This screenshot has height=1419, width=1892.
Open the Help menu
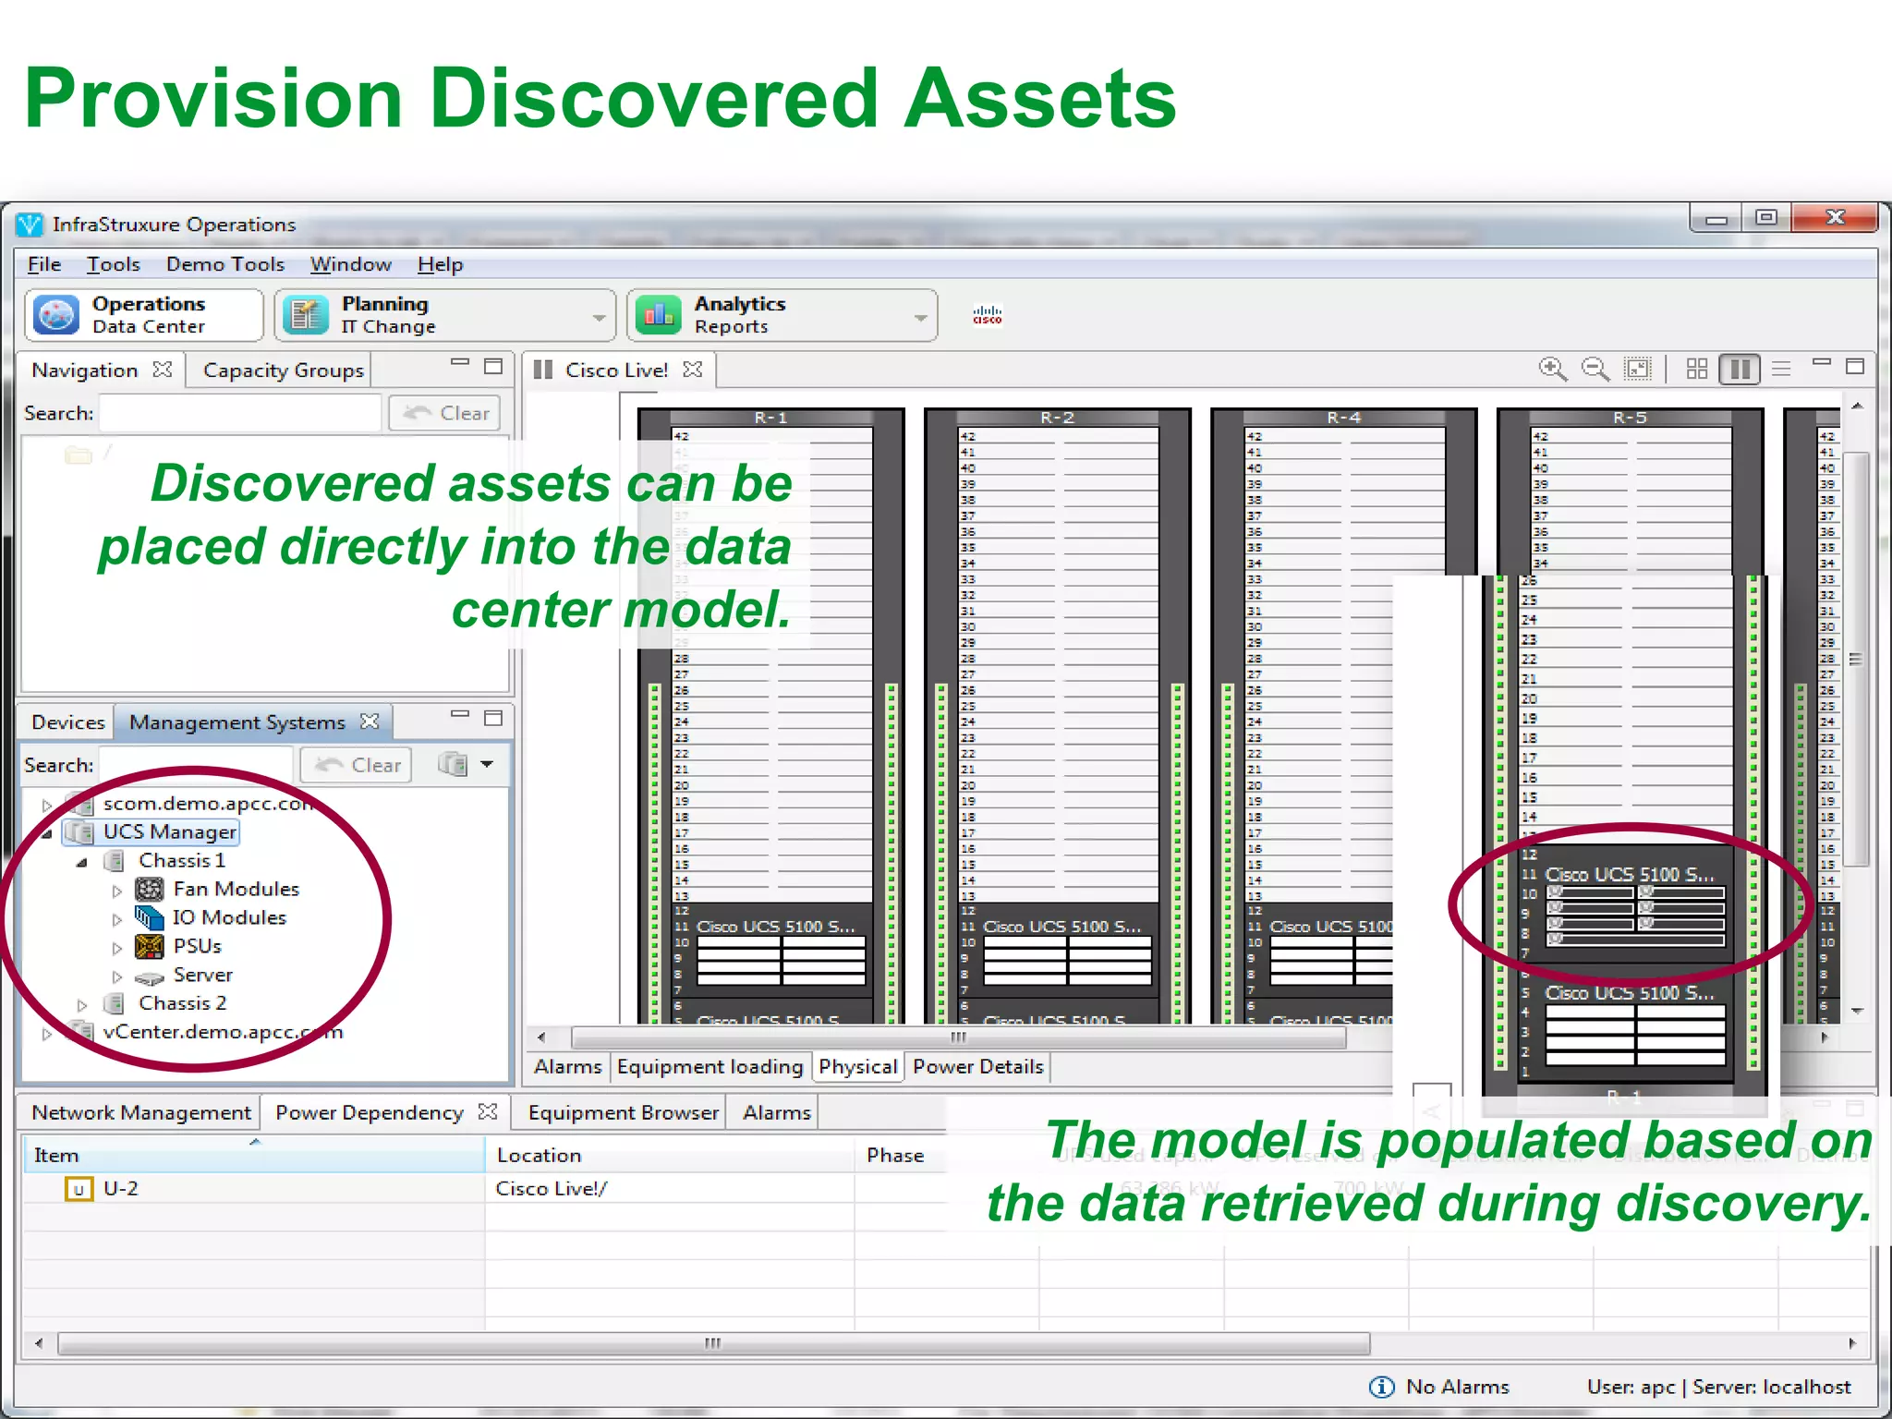(x=440, y=264)
